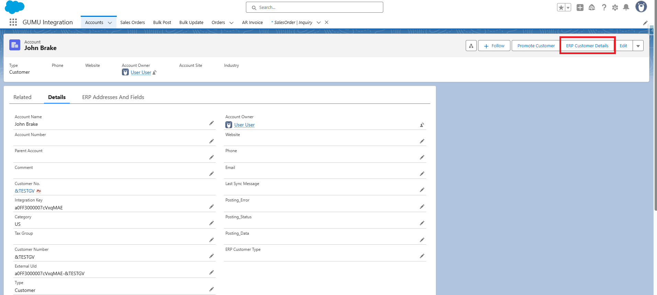Click the John Brake Account Name value
The width and height of the screenshot is (657, 295).
coord(26,124)
